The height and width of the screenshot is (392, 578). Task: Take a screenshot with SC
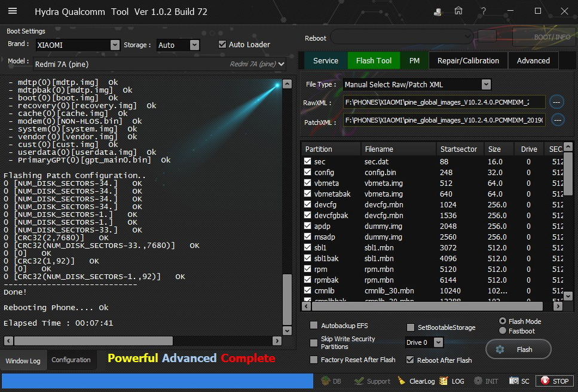click(519, 381)
